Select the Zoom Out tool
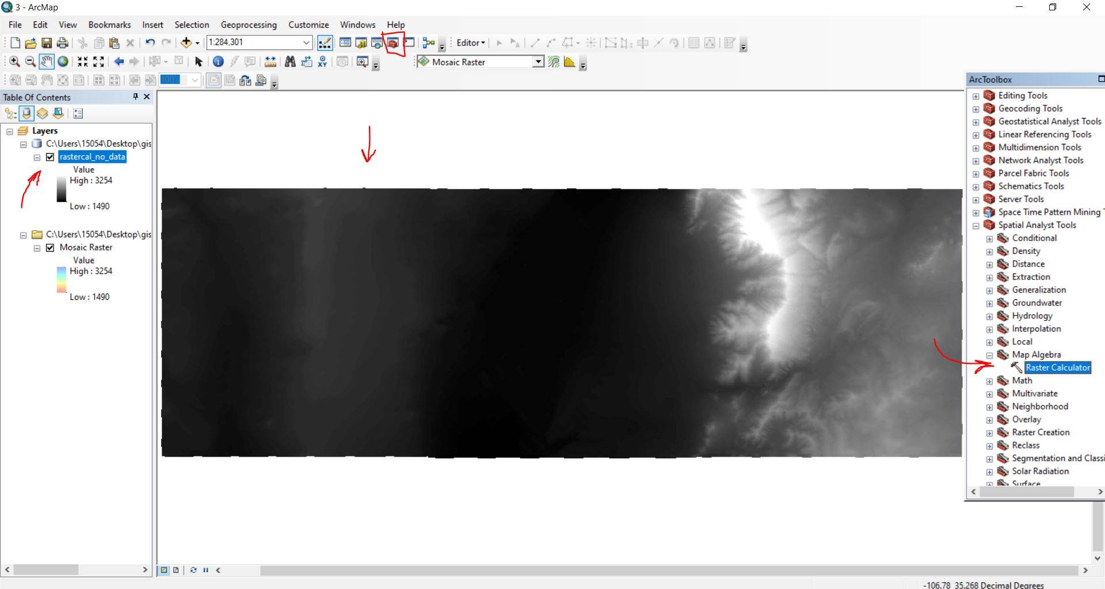This screenshot has height=589, width=1105. point(31,62)
